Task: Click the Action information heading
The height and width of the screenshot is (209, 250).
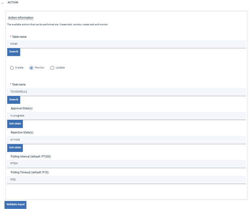Action: (x=21, y=18)
